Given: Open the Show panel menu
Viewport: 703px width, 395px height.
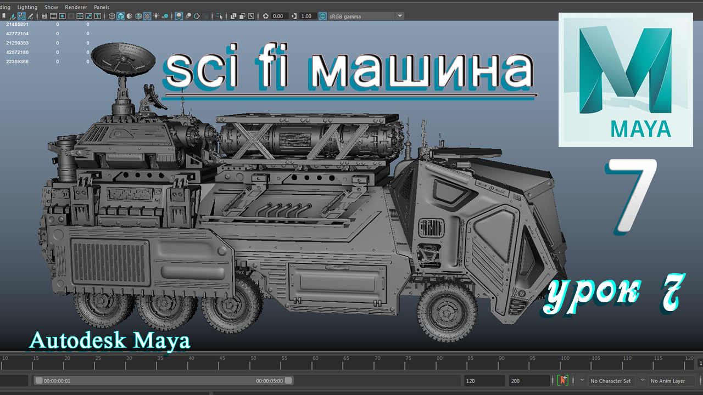Looking at the screenshot, I should click(51, 7).
